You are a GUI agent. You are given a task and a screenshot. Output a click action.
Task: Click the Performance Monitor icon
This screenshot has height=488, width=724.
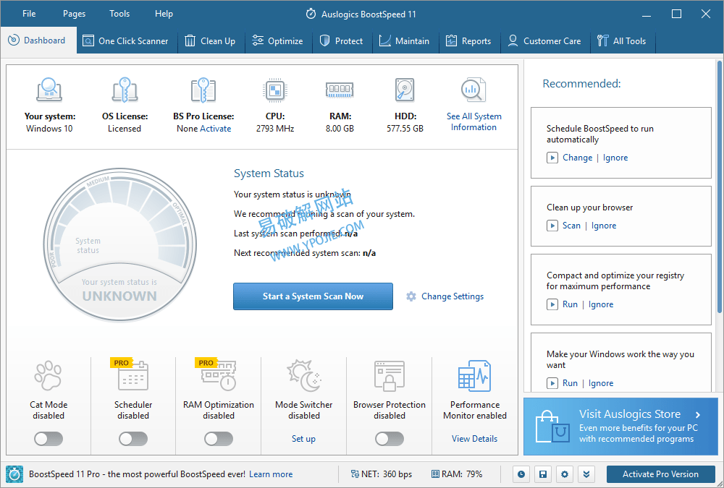tap(474, 377)
